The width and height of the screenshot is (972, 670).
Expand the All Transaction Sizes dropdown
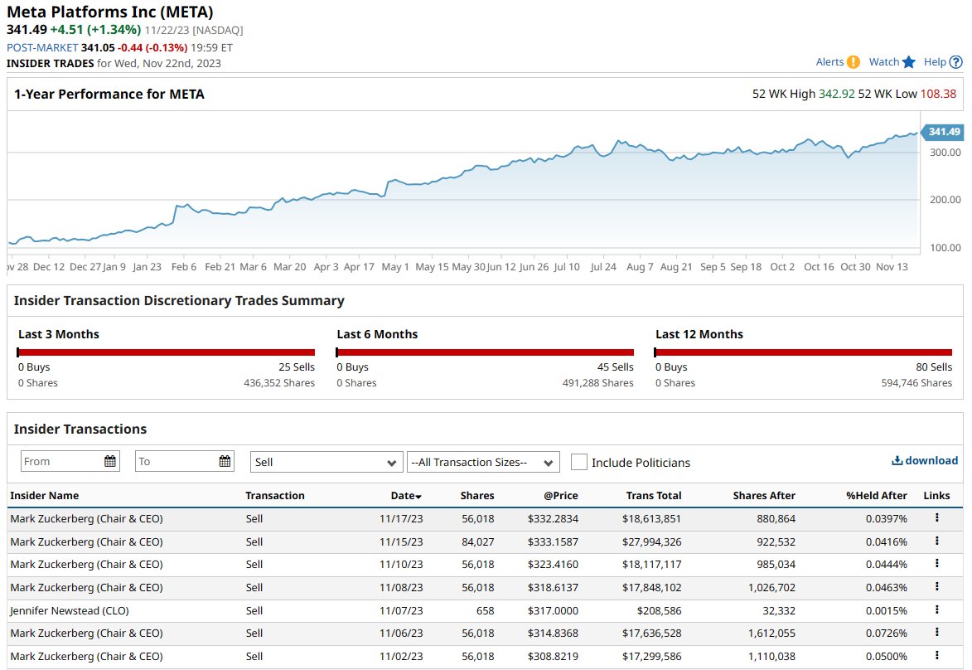click(x=481, y=462)
